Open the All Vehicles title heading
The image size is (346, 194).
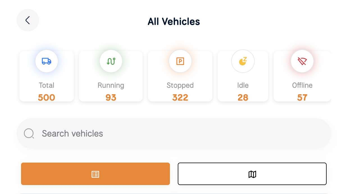[x=174, y=21]
